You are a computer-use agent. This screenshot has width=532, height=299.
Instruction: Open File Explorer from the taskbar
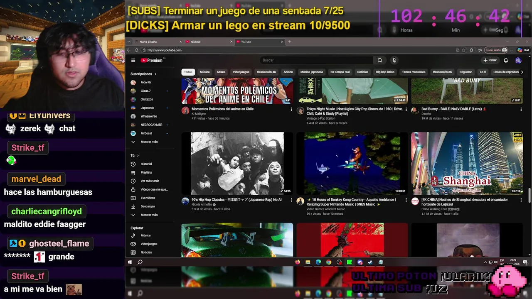[308, 262]
